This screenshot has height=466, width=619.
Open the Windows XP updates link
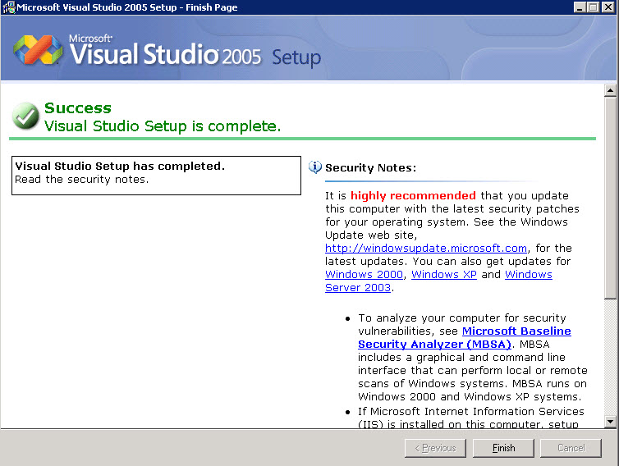pyautogui.click(x=443, y=274)
